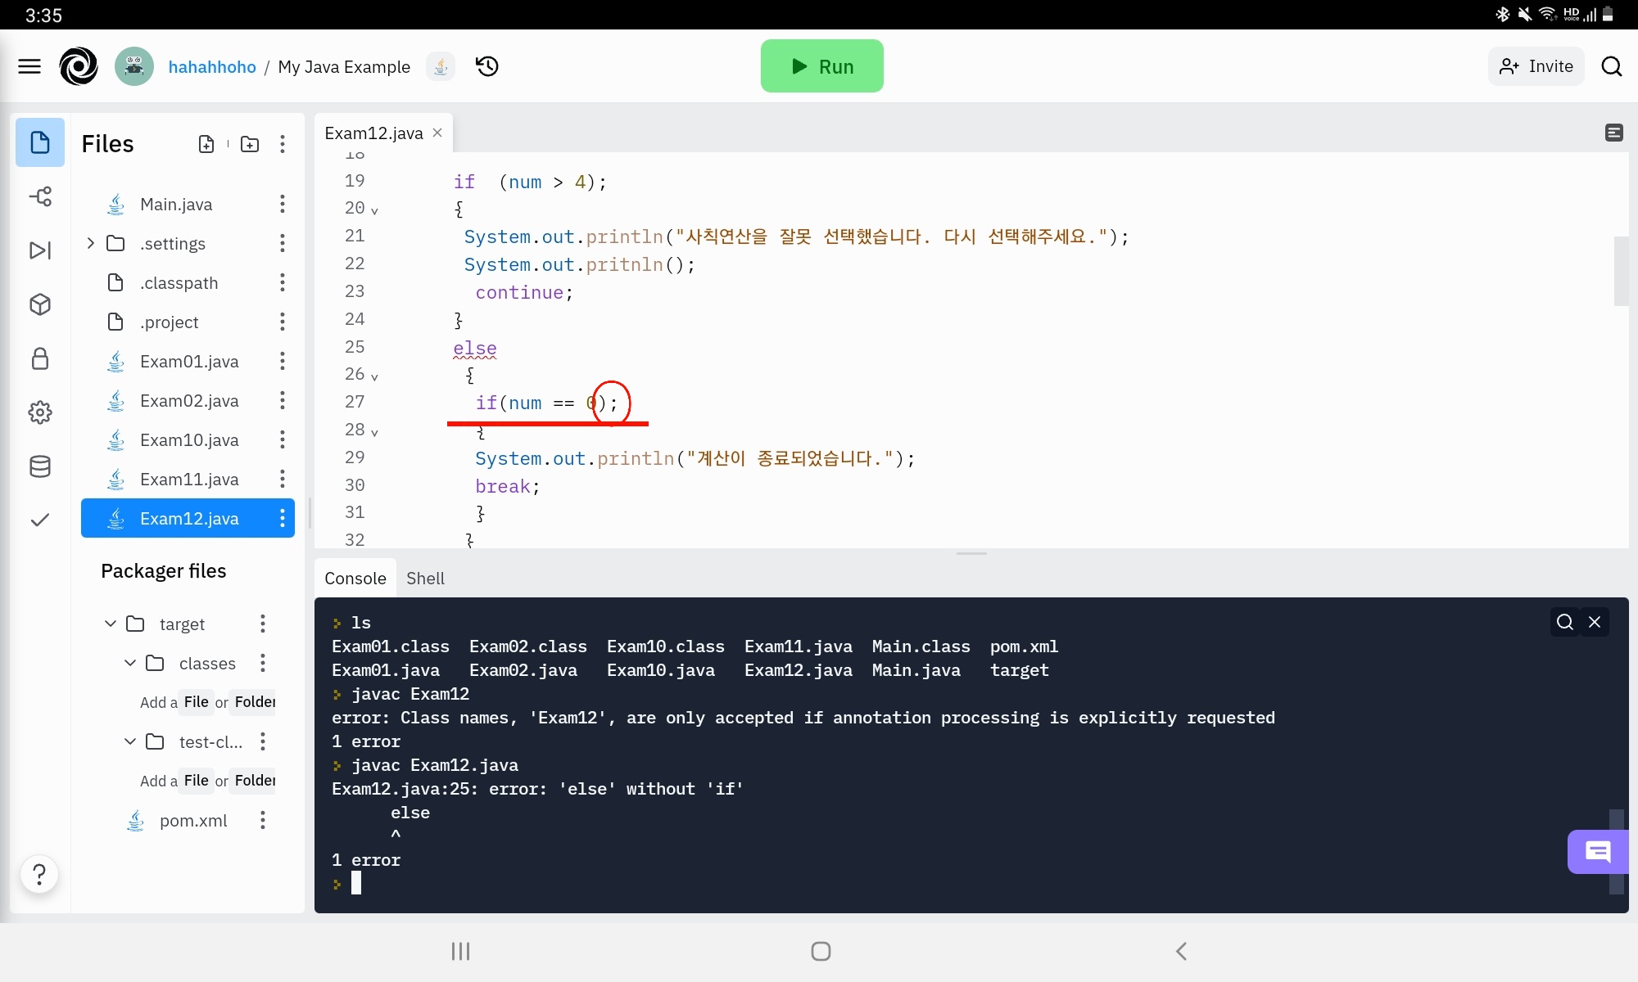This screenshot has height=982, width=1638.
Task: Switch to the Shell tab
Action: tap(425, 579)
